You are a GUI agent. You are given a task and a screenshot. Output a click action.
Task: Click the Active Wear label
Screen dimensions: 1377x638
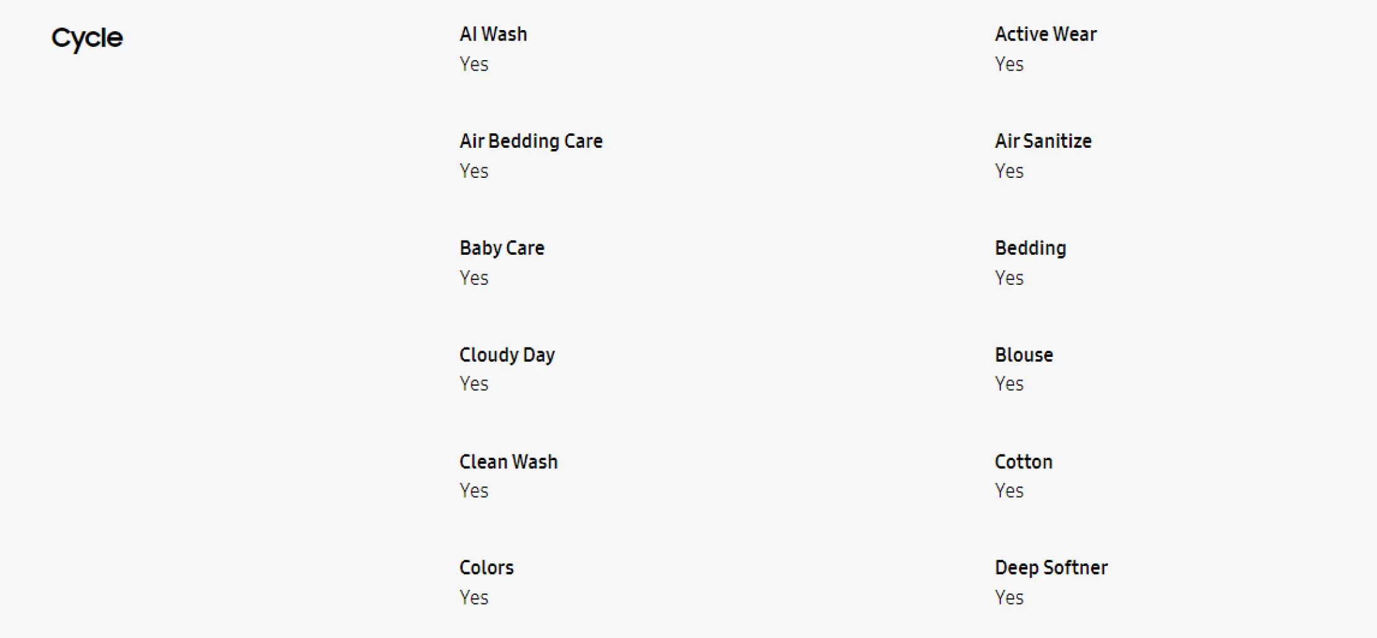[x=1046, y=34]
